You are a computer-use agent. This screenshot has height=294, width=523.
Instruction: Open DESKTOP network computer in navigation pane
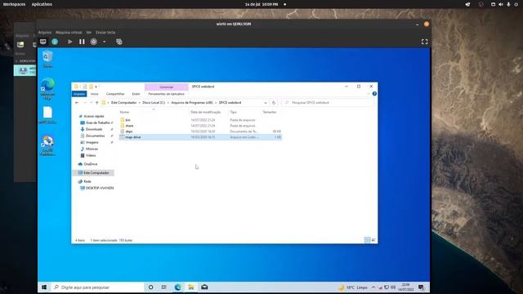[x=100, y=188]
